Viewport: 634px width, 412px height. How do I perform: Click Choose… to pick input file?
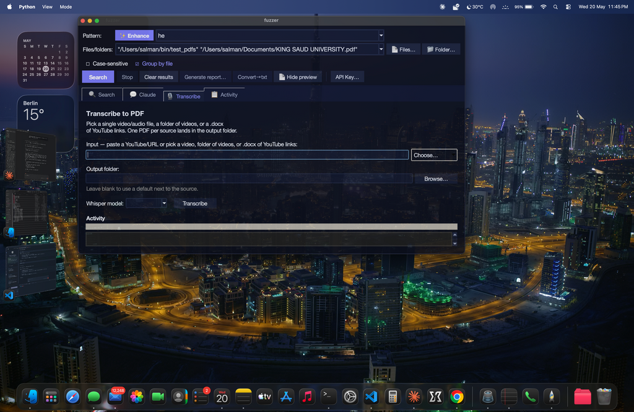click(434, 155)
